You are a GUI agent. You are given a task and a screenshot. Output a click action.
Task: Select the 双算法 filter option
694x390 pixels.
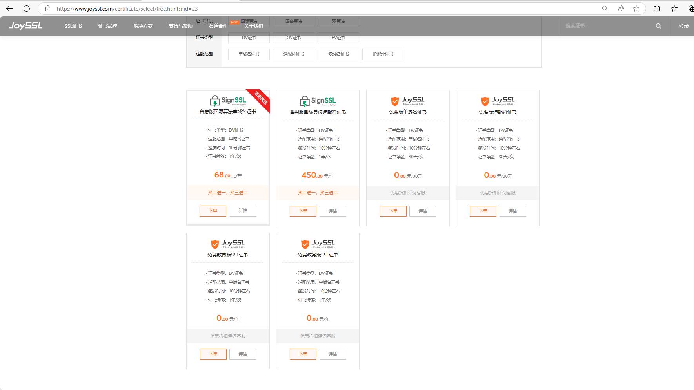(x=338, y=21)
